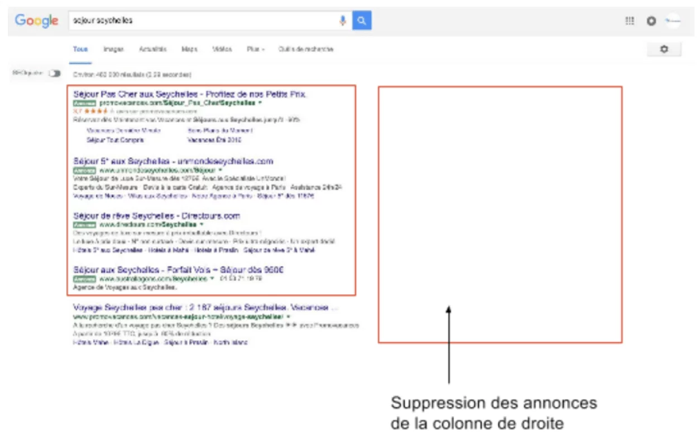This screenshot has height=444, width=699.
Task: Switch to the Maps tab
Action: pyautogui.click(x=189, y=49)
